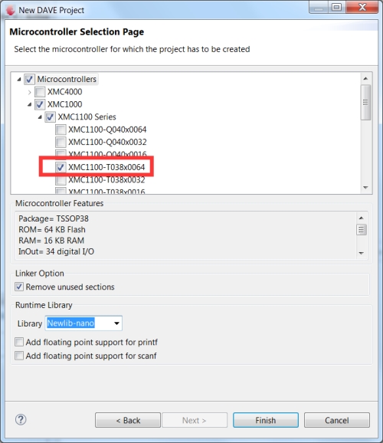
Task: Click the disabled Next button
Action: [x=195, y=421]
